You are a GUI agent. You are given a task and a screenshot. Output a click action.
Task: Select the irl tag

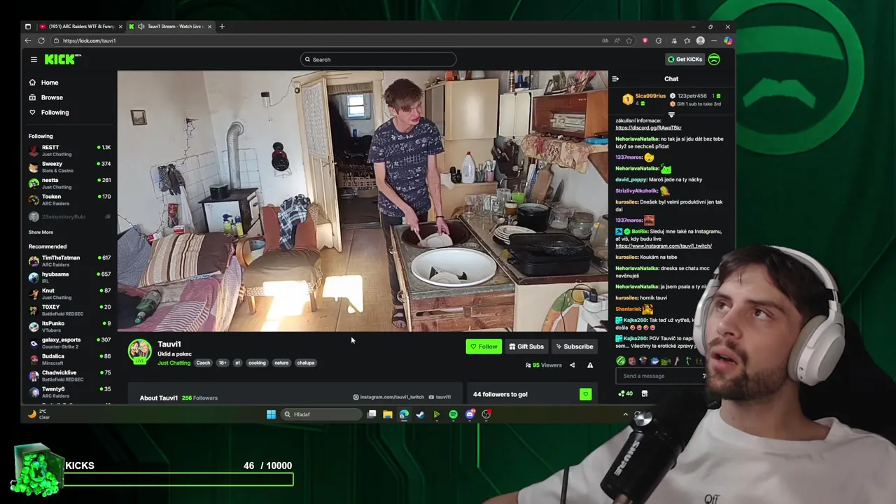237,363
